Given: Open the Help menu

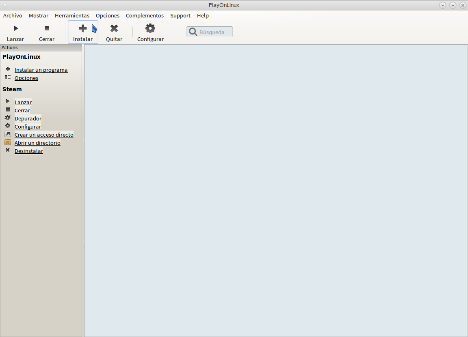Looking at the screenshot, I should [203, 15].
